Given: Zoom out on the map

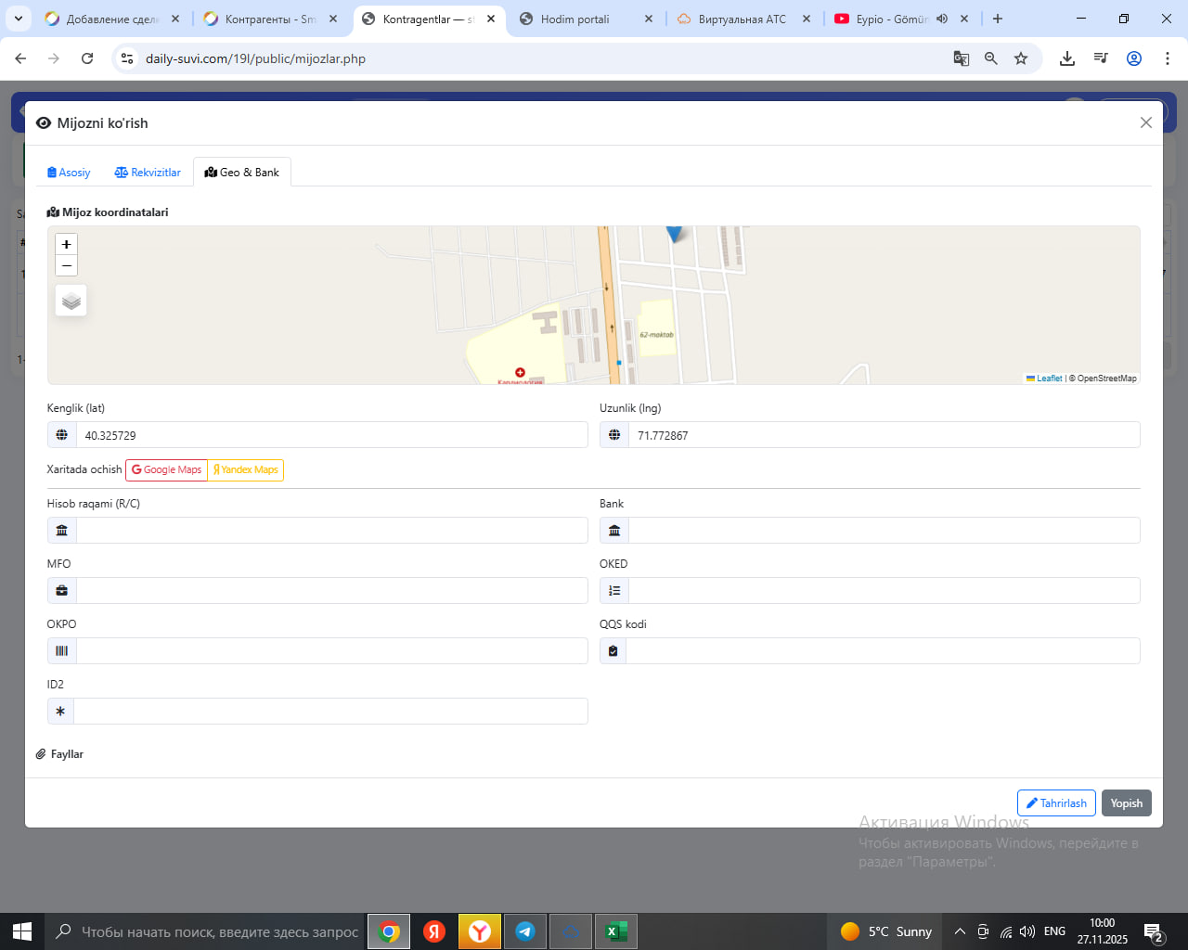Looking at the screenshot, I should (x=66, y=266).
